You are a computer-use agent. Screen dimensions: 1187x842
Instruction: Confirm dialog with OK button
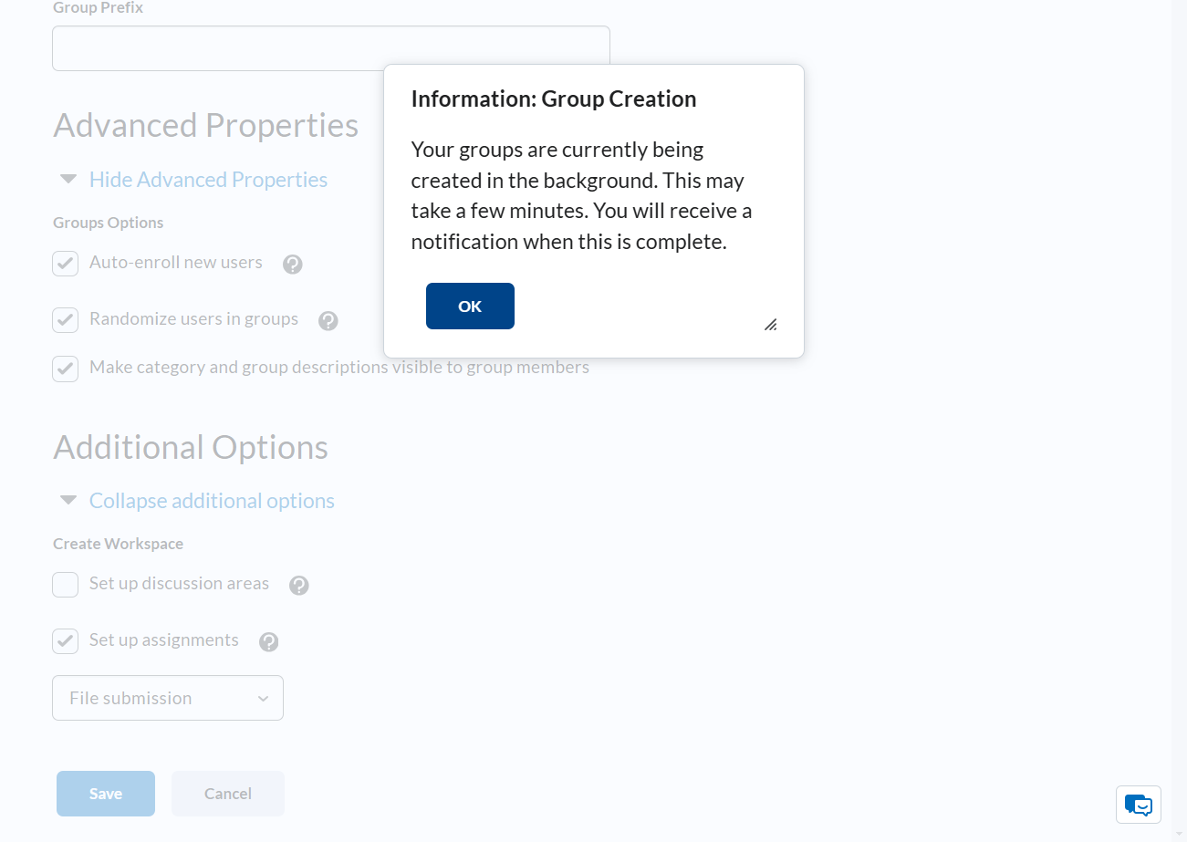[x=470, y=307]
